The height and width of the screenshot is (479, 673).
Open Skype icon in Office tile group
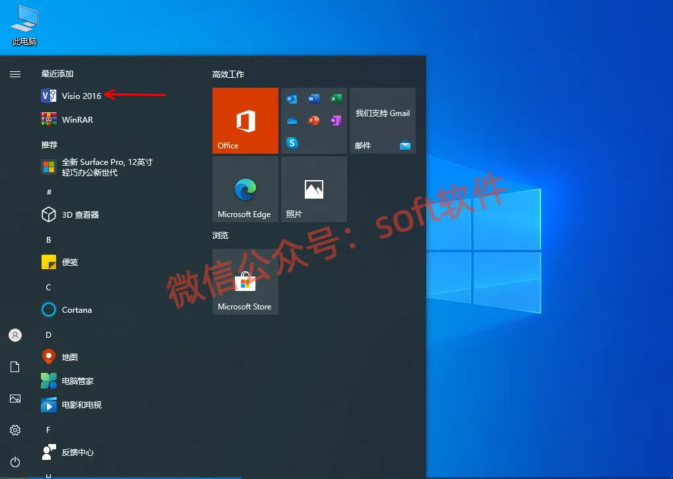292,143
